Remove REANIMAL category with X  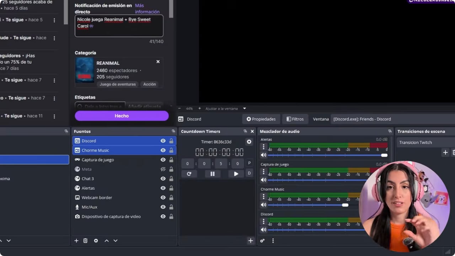[x=158, y=62]
